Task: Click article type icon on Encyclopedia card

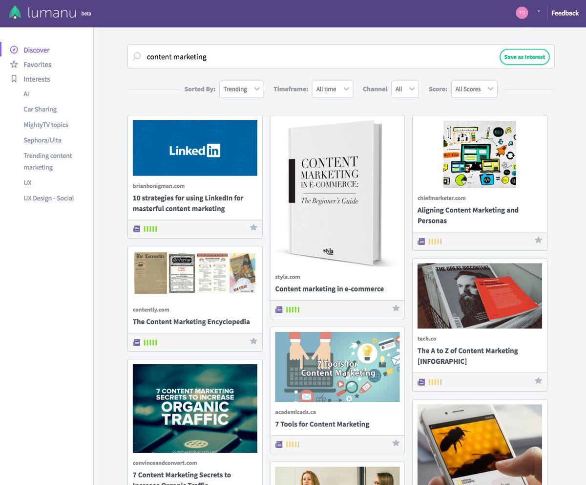Action: click(x=137, y=342)
